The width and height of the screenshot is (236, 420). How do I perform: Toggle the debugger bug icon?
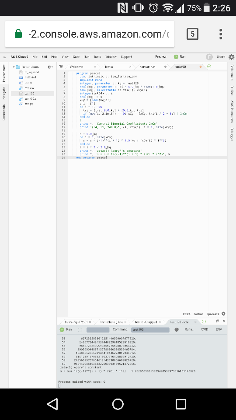[x=177, y=330]
